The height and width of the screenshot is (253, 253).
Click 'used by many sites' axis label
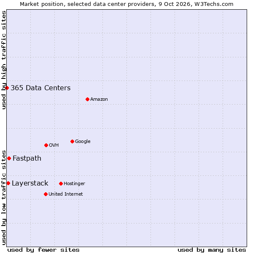[212, 250]
